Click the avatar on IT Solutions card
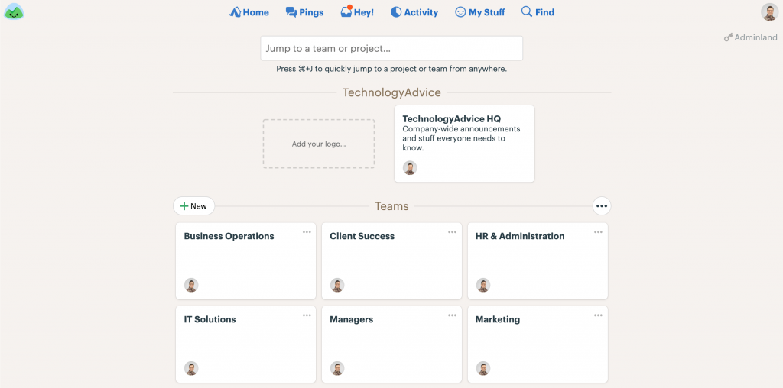This screenshot has height=388, width=783. (x=191, y=369)
